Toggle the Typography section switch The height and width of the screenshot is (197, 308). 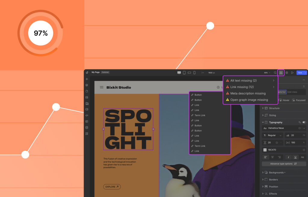[304, 122]
